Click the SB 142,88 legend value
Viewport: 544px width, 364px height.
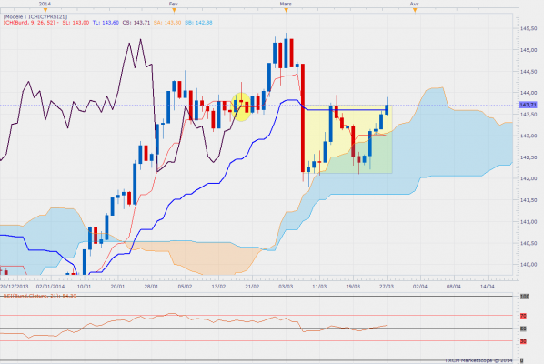point(198,23)
